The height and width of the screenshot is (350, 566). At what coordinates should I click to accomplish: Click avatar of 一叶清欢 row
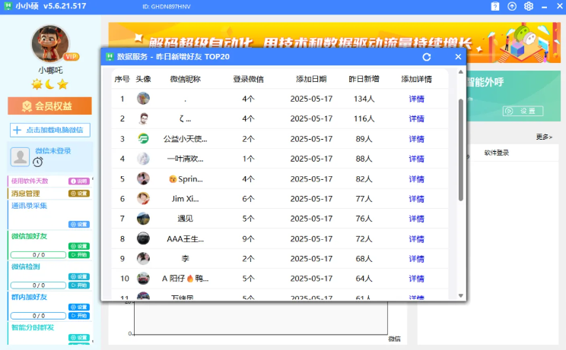[143, 159]
